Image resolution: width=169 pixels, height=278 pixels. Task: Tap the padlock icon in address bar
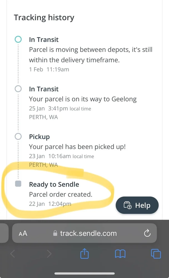pos(55,233)
